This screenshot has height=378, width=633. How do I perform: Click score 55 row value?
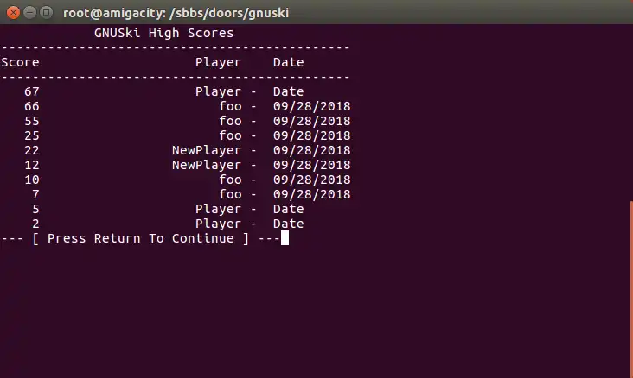pos(32,121)
